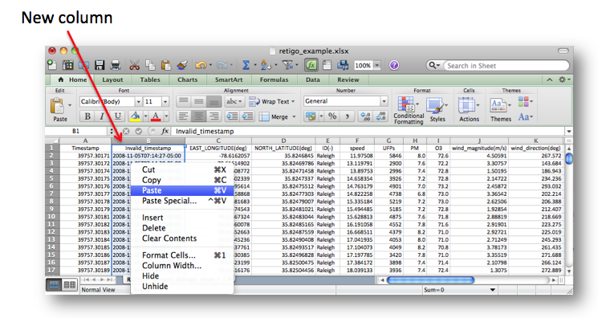Click the Search in Sheet field
This screenshot has height=318, width=598.
tap(506, 66)
